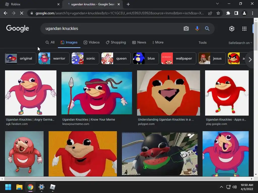258x193 pixels.
Task: Open the yellow background Knuckles image
Action: pos(83,154)
